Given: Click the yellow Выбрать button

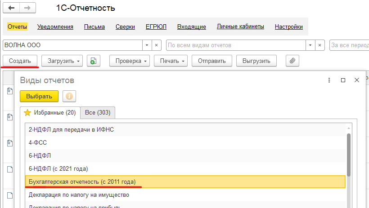Looking at the screenshot, I should tap(39, 96).
